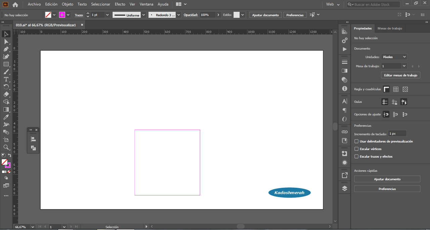Screen dimensions: 430x230
Task: Toggle Usar delimitadores de previsualización checkbox
Action: [x=357, y=142]
